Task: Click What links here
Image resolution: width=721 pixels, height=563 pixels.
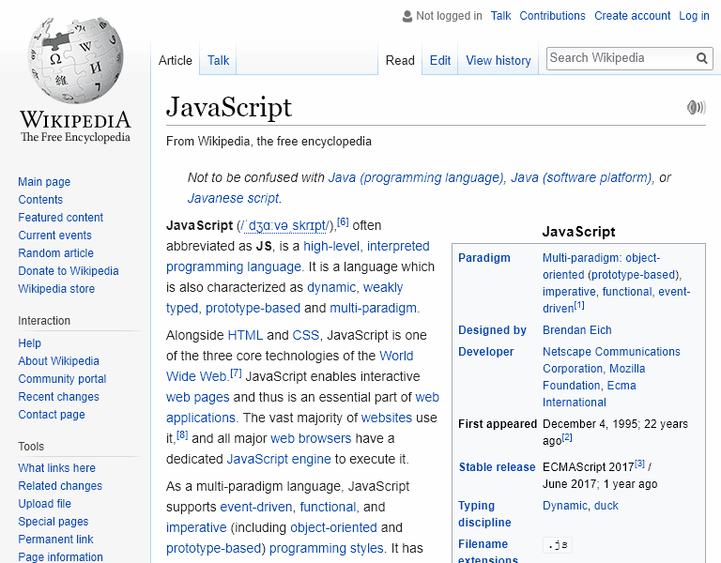Action: (x=56, y=468)
